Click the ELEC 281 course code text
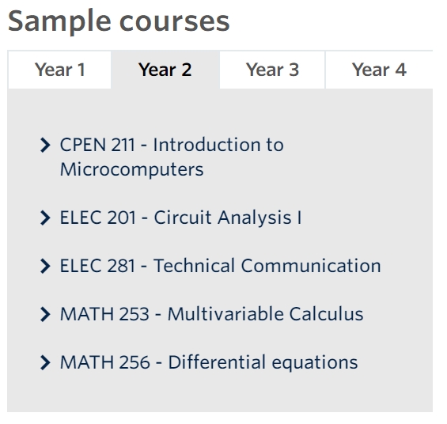This screenshot has height=424, width=447. (97, 266)
